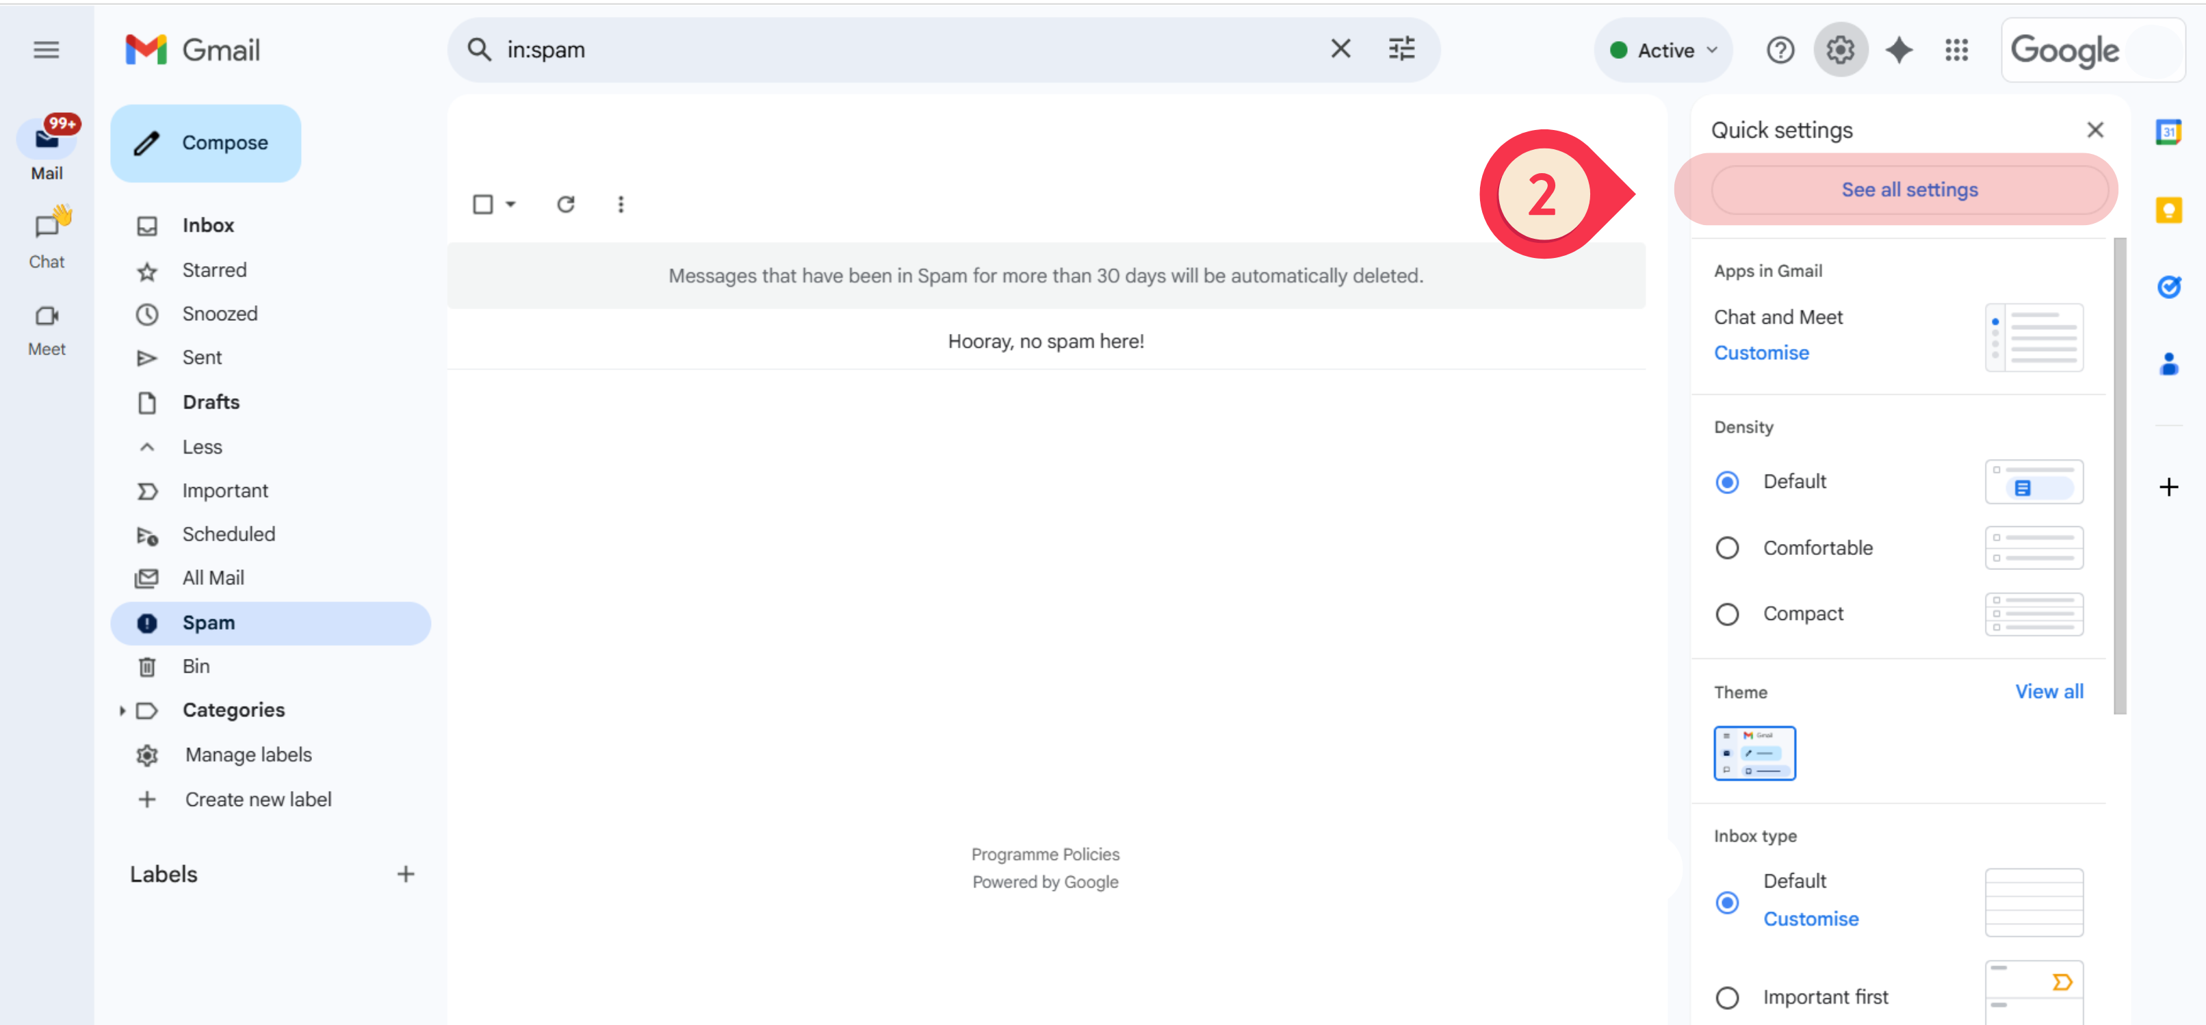Clear the in:spam search with X
The height and width of the screenshot is (1025, 2206).
click(1340, 50)
